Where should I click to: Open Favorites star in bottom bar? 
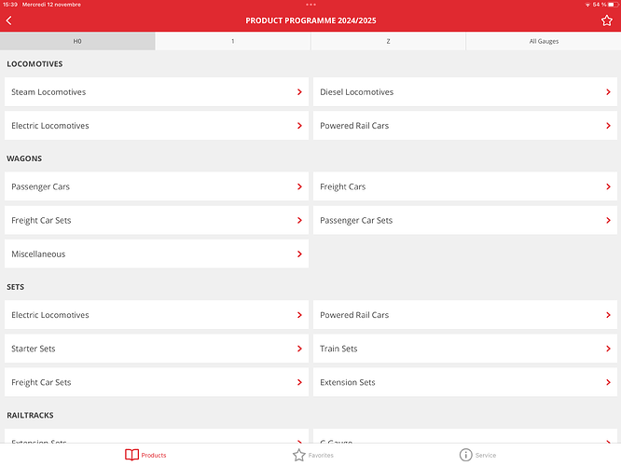299,455
